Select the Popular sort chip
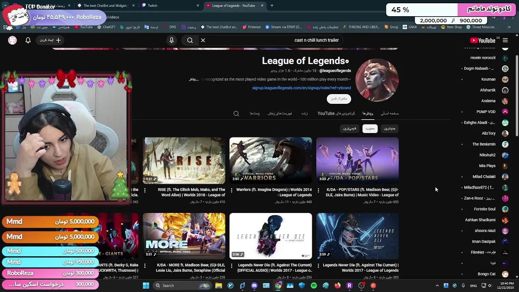Viewport: 519px width, 292px height. [370, 129]
